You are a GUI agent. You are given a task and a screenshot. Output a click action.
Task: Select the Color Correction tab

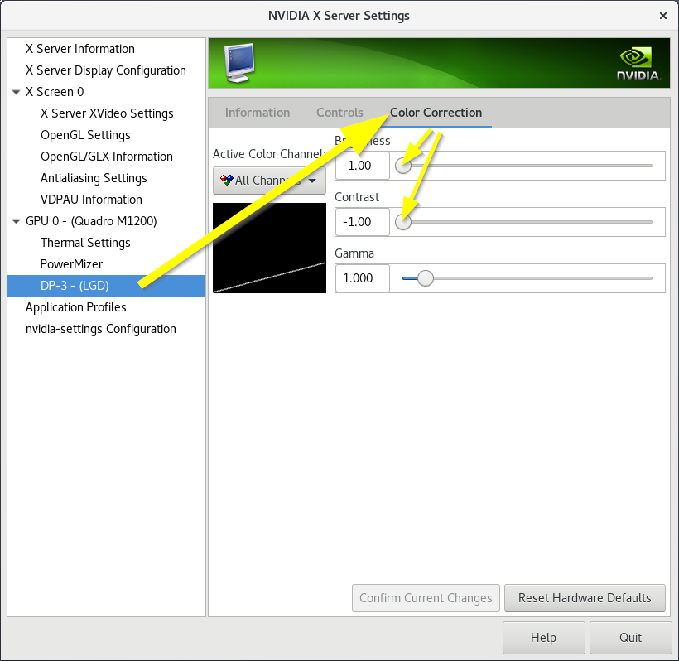(x=436, y=113)
